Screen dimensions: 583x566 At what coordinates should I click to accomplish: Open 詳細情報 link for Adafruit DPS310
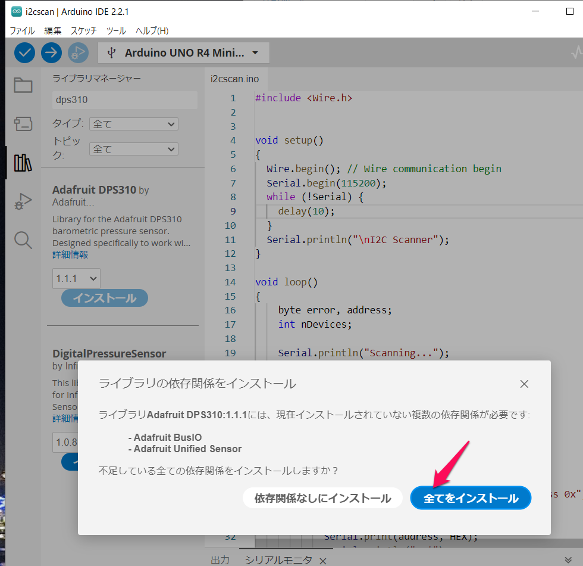(x=70, y=254)
